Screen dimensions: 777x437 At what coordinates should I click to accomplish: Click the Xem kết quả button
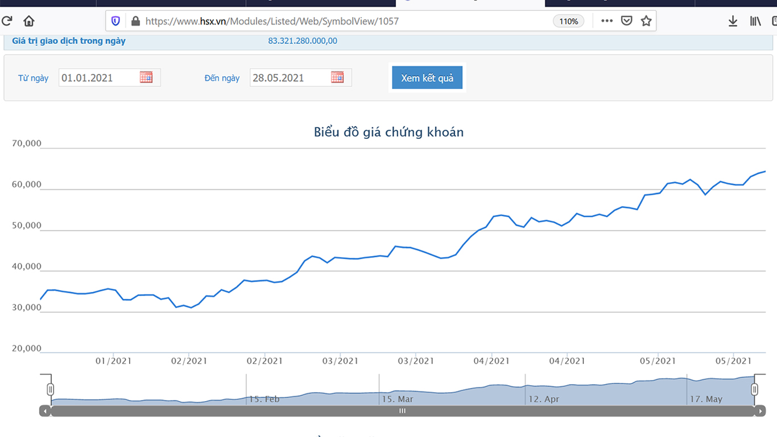click(427, 78)
